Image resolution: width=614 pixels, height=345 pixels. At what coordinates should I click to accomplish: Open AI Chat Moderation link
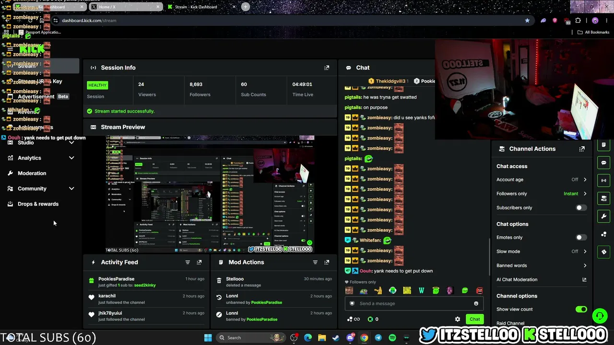[x=542, y=279]
